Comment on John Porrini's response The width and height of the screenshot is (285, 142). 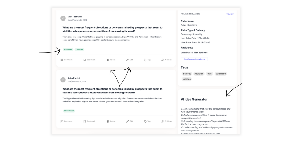(66, 121)
